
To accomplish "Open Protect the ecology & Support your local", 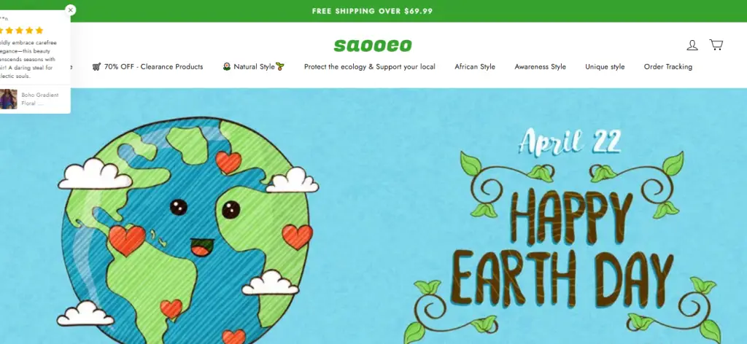I will tap(370, 66).
